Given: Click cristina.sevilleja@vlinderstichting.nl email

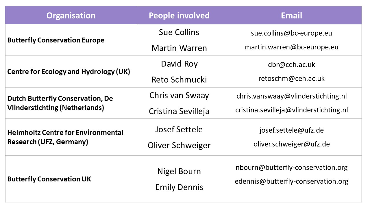Looking at the screenshot, I should [x=291, y=110].
